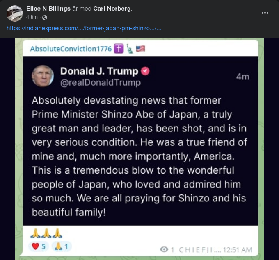This screenshot has width=279, height=260.
Task: Click the Donald J. Trump display name
Action: tap(99, 71)
